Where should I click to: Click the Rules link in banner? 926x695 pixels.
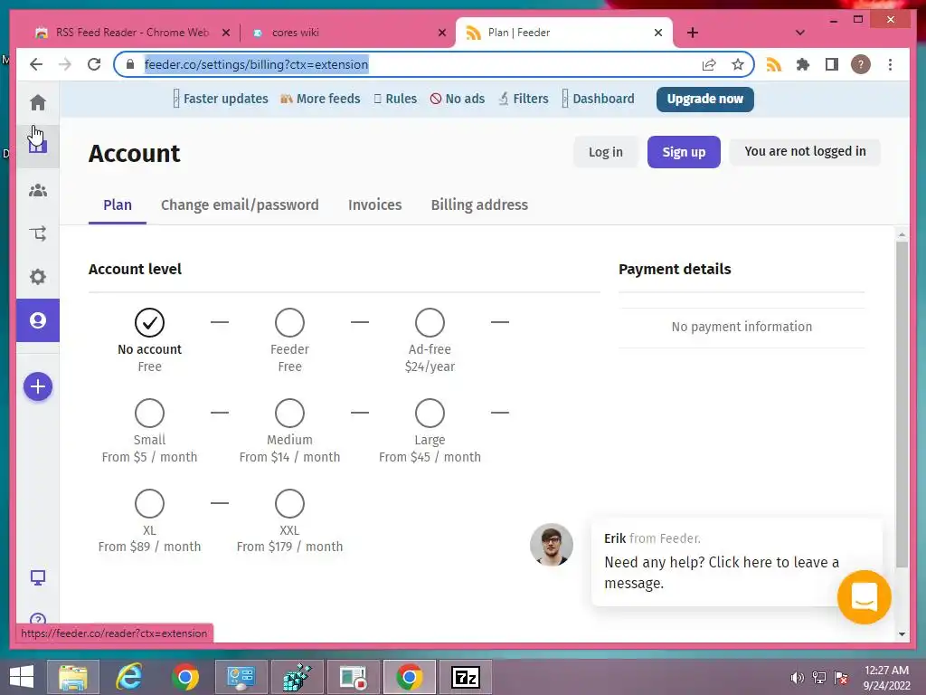click(395, 99)
